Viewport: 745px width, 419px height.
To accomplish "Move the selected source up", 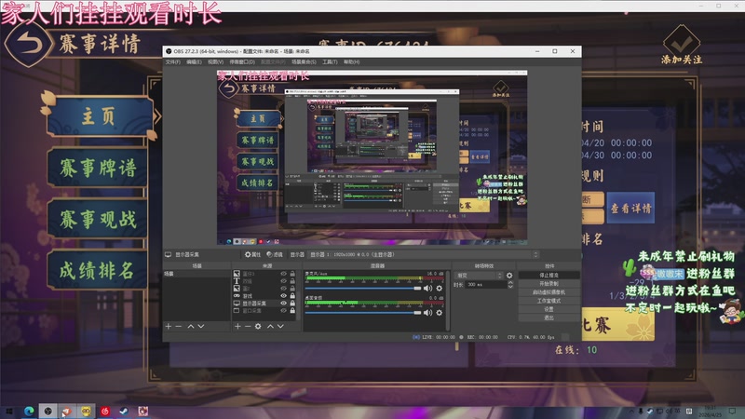I will tap(270, 327).
